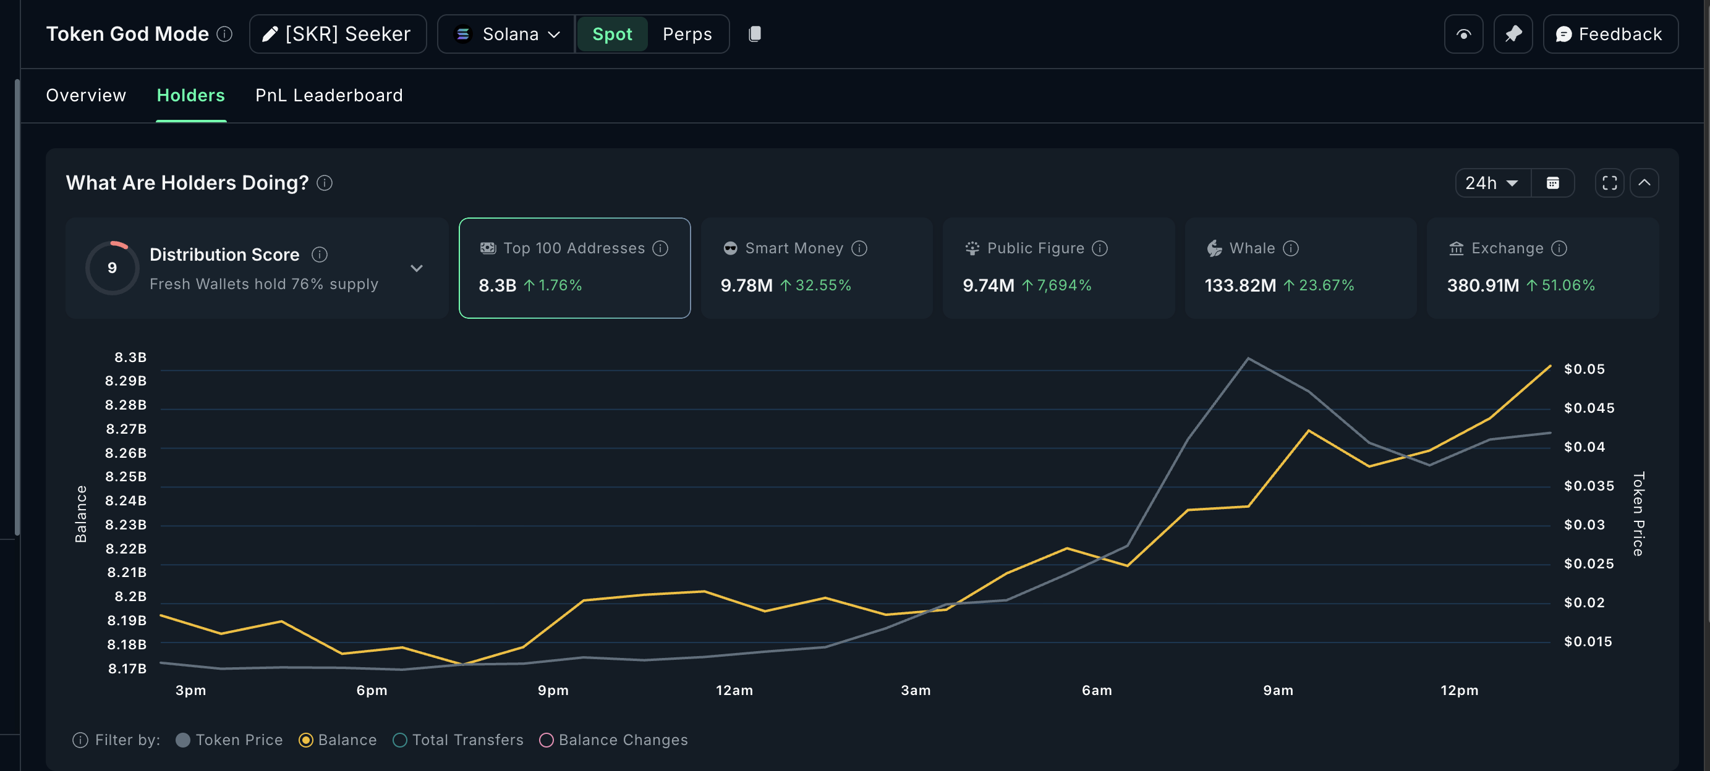Open the Smart Money info tooltip
Image resolution: width=1710 pixels, height=771 pixels.
pyautogui.click(x=858, y=248)
